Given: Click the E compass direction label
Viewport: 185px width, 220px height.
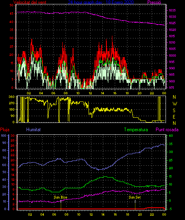Looking at the screenshot, I should coord(174,117).
